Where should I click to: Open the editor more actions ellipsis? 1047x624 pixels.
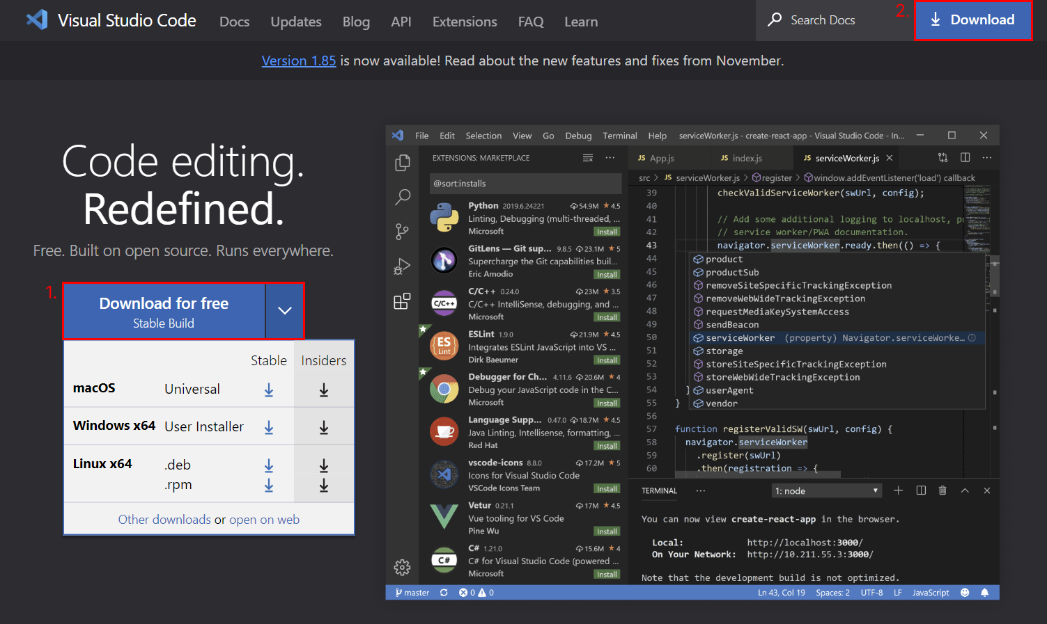987,158
